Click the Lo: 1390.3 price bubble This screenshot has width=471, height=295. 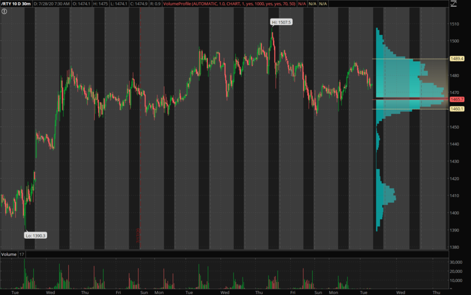(35, 235)
